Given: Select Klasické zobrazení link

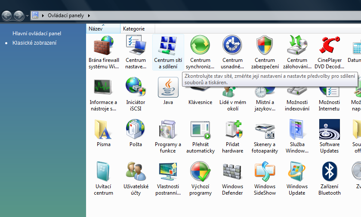Looking at the screenshot, I should (x=34, y=43).
